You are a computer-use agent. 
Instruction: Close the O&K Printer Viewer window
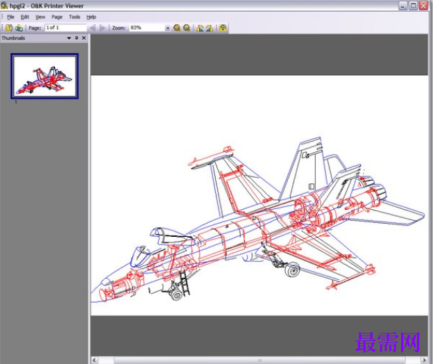pyautogui.click(x=423, y=6)
